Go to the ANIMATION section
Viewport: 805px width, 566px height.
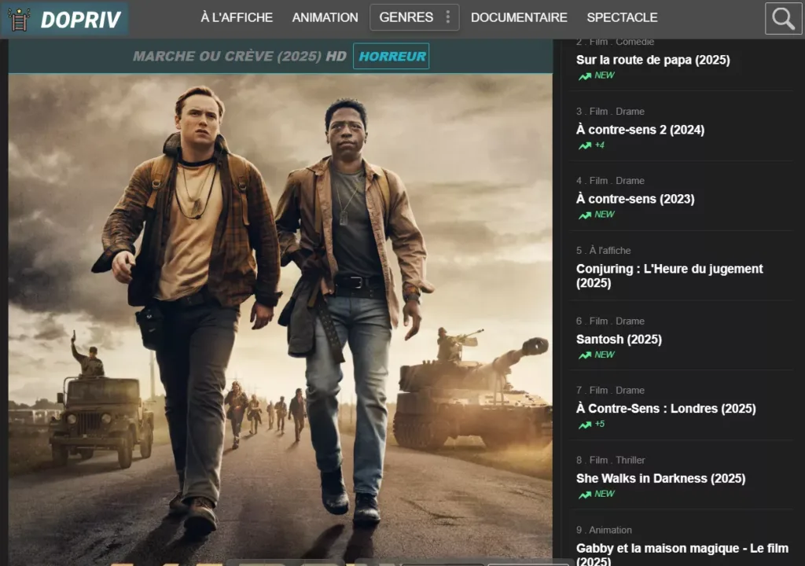325,17
